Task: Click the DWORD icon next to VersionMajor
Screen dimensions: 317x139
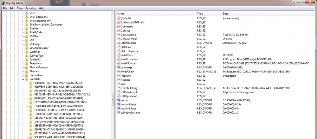Action: point(119,104)
